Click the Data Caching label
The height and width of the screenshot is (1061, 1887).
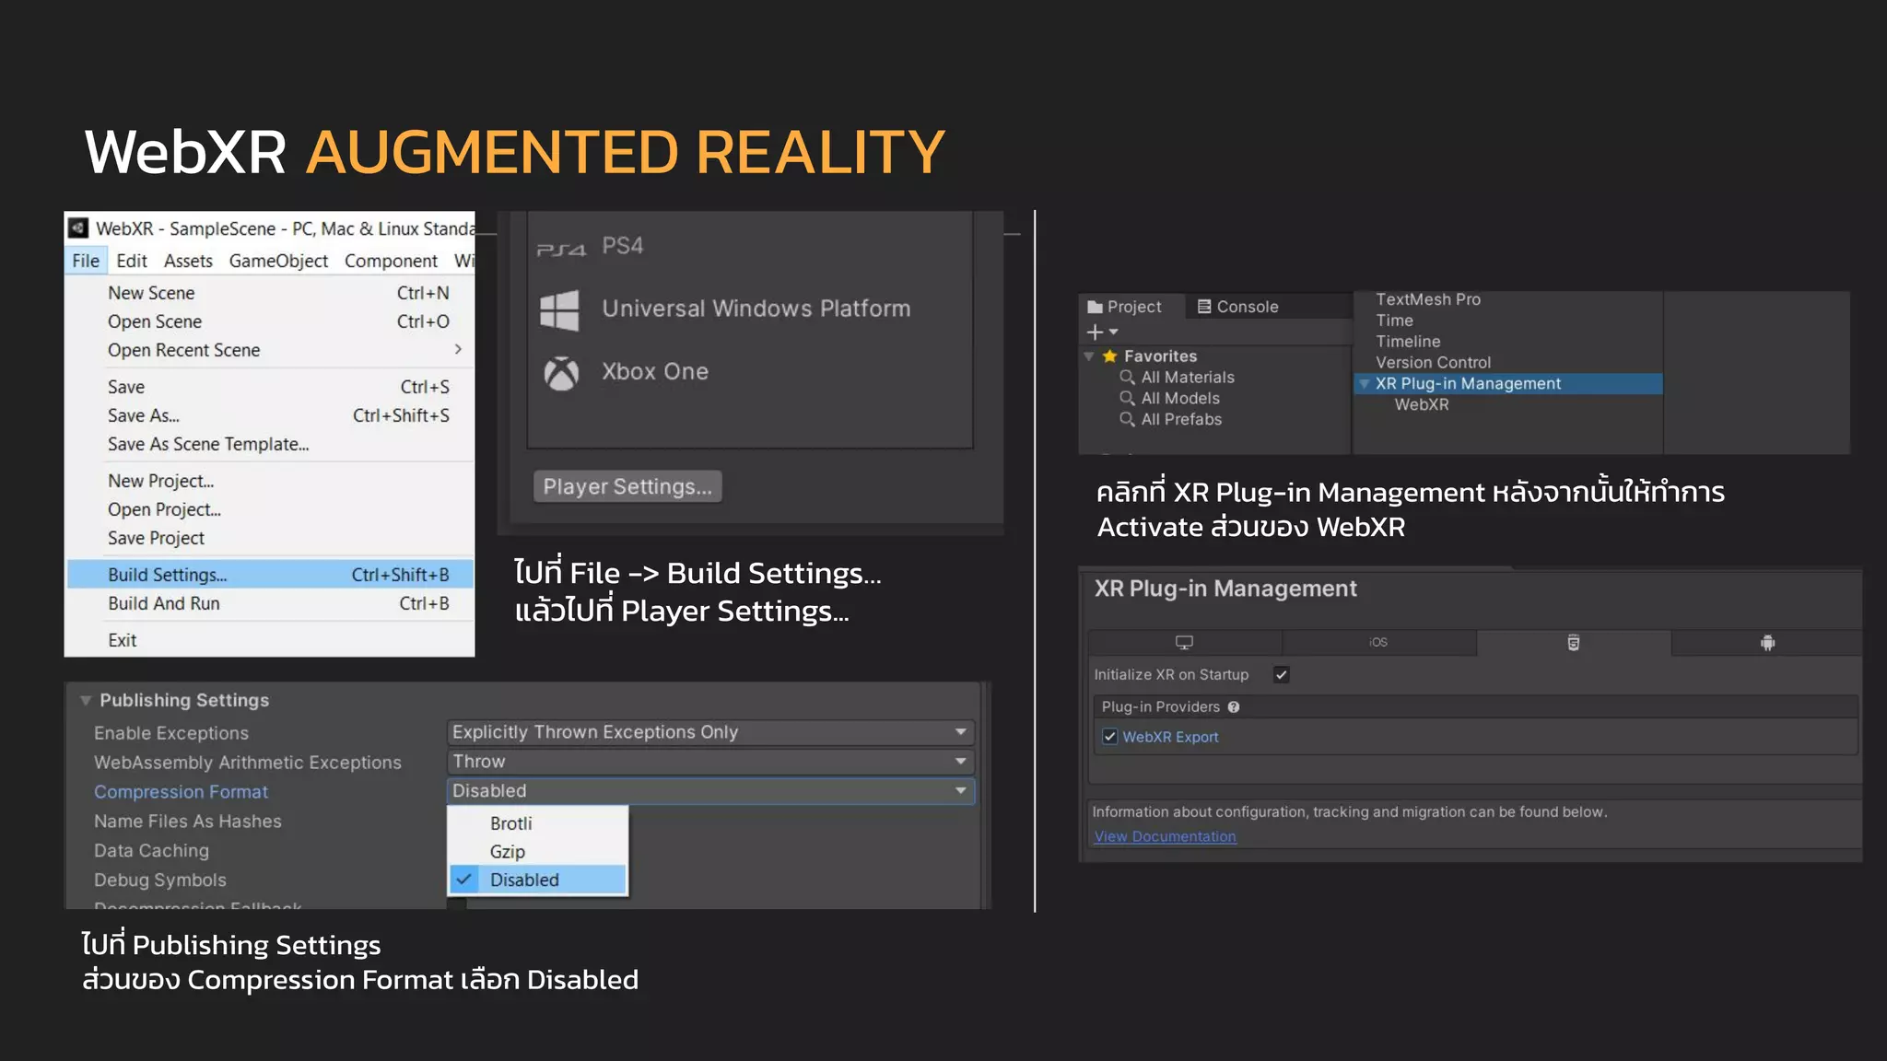click(x=151, y=850)
